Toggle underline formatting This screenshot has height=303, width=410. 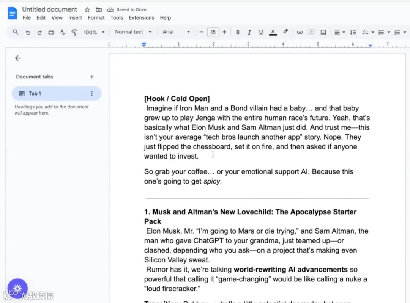coord(261,32)
